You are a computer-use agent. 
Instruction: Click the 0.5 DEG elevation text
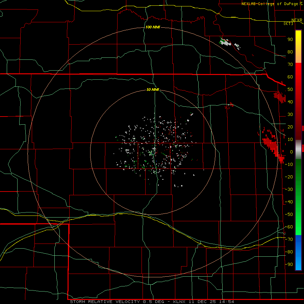(154, 302)
